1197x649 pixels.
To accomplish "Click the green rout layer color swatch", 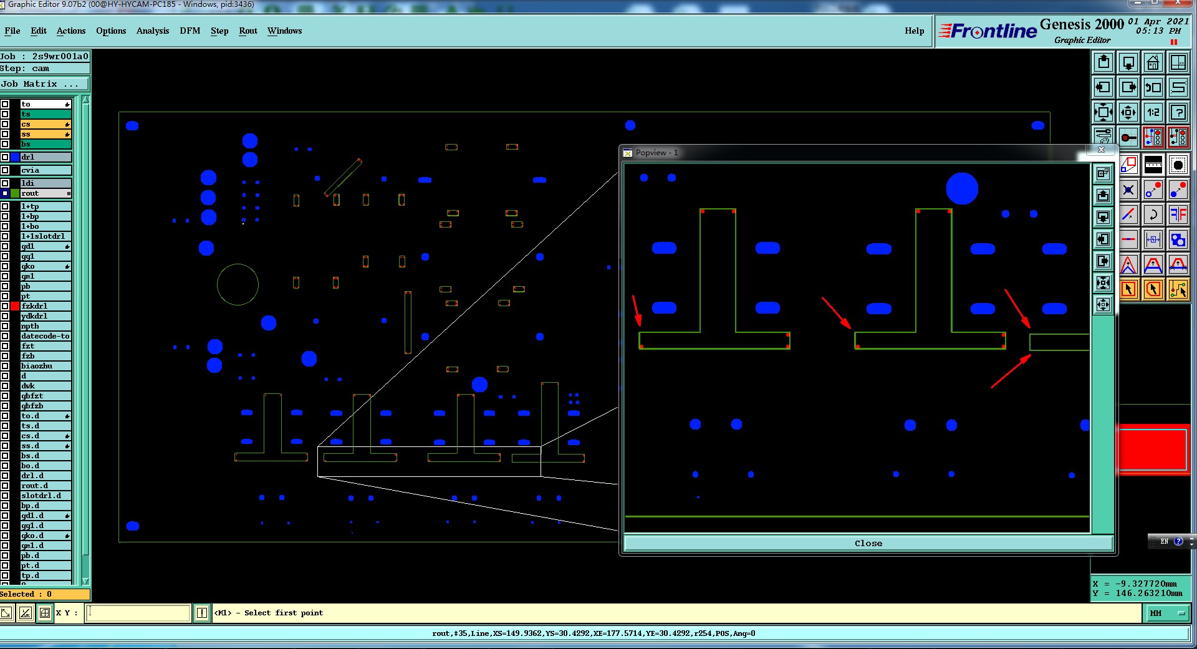I will (x=15, y=193).
